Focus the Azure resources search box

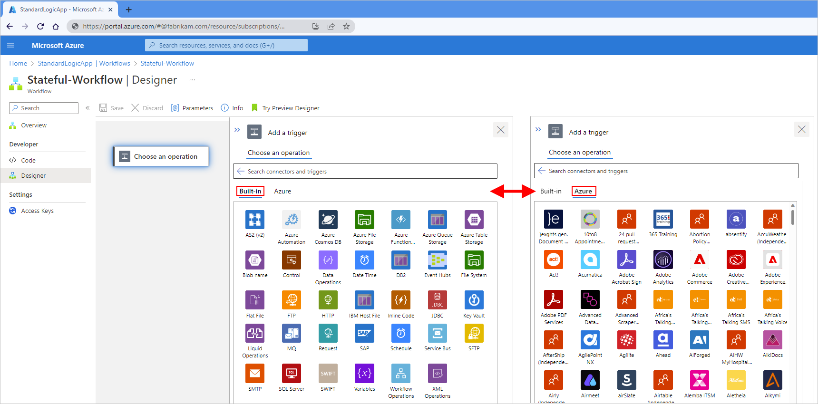[226, 45]
